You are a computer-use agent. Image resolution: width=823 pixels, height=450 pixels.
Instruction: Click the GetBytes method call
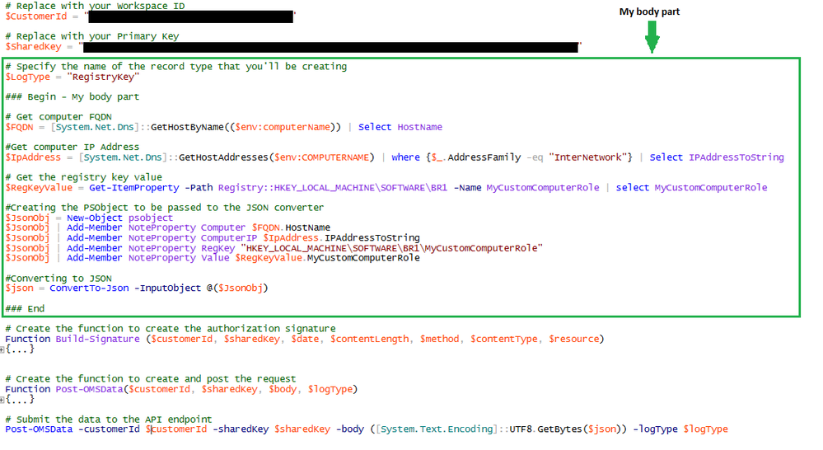559,429
